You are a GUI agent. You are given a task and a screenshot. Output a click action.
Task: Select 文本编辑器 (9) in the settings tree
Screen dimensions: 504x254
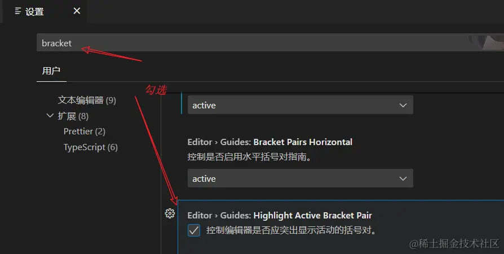tap(87, 100)
